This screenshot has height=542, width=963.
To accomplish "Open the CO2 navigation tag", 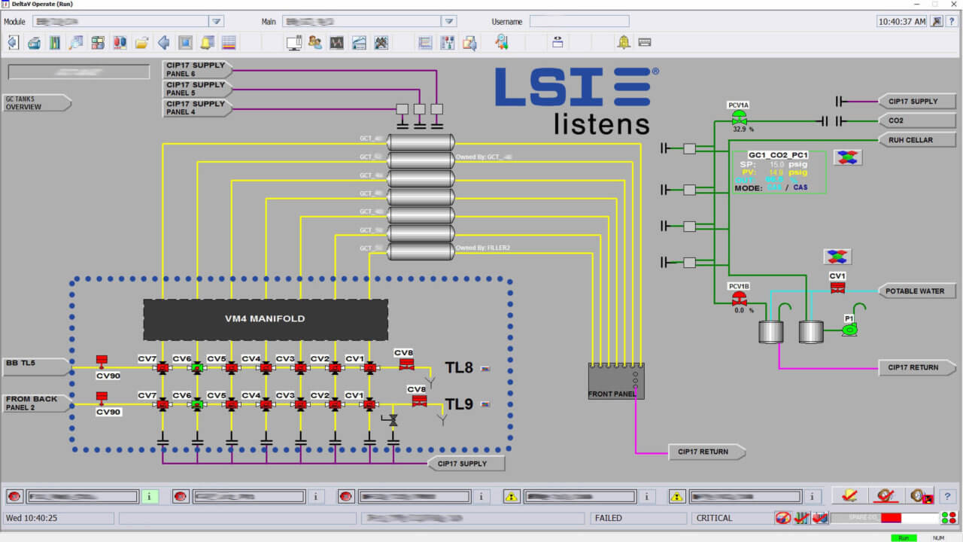I will [917, 120].
